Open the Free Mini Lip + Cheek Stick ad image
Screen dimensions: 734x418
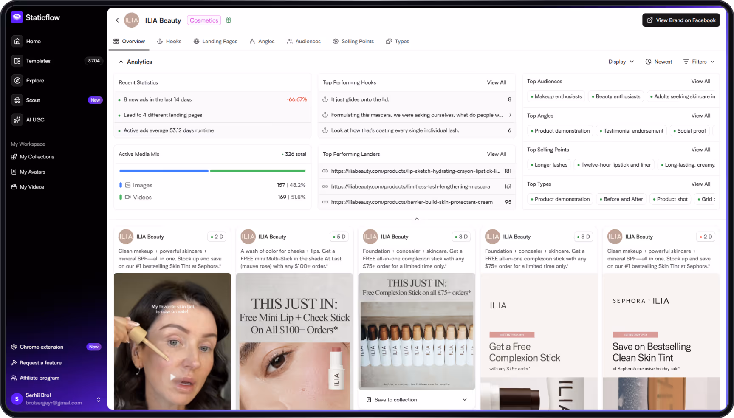294,341
